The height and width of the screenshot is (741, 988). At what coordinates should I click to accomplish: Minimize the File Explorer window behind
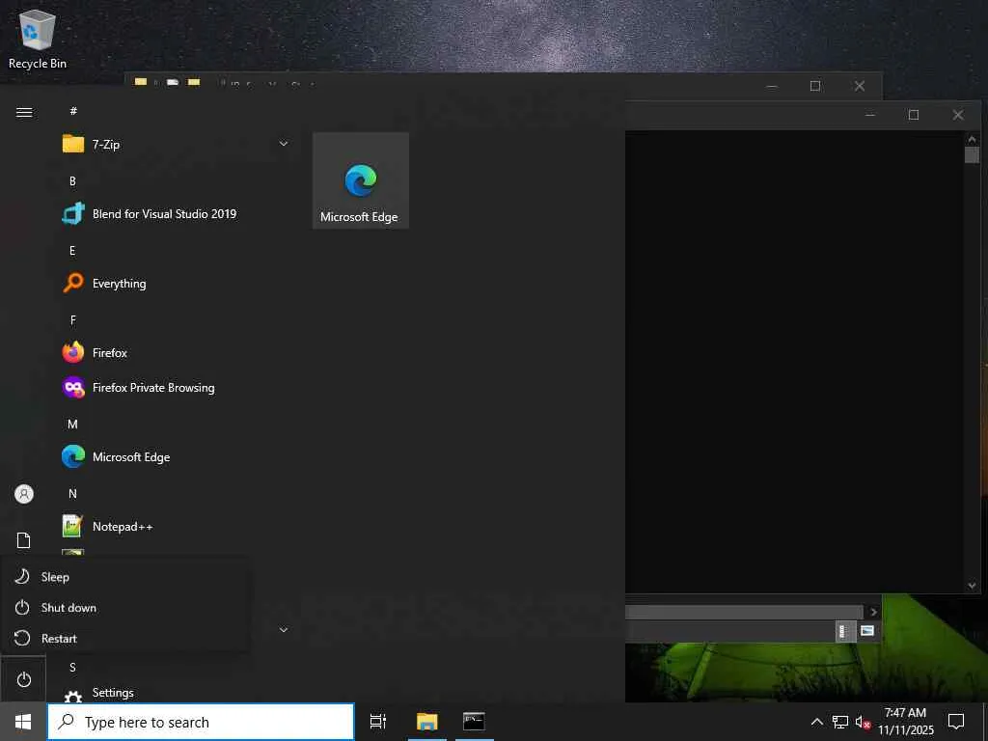[x=771, y=86]
